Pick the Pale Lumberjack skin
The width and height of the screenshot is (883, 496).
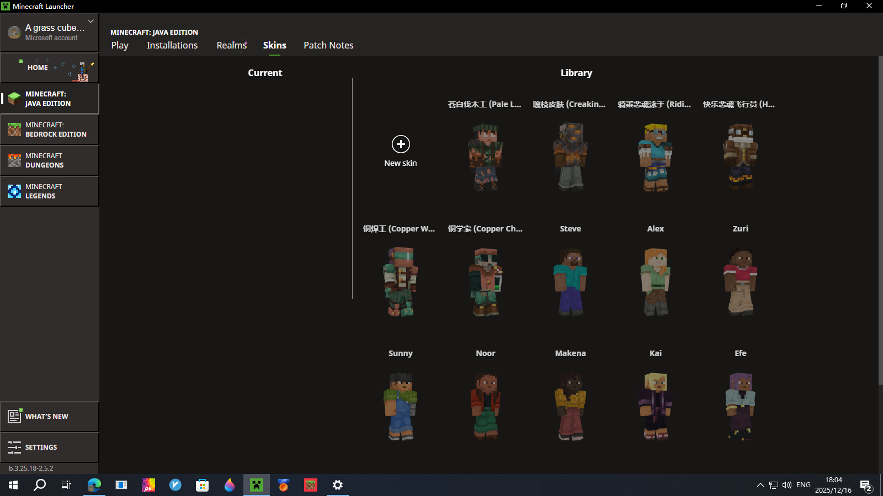coord(486,157)
